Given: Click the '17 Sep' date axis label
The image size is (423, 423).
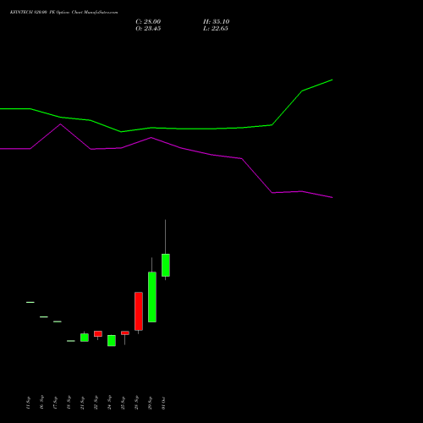Looking at the screenshot, I should pyautogui.click(x=55, y=403).
